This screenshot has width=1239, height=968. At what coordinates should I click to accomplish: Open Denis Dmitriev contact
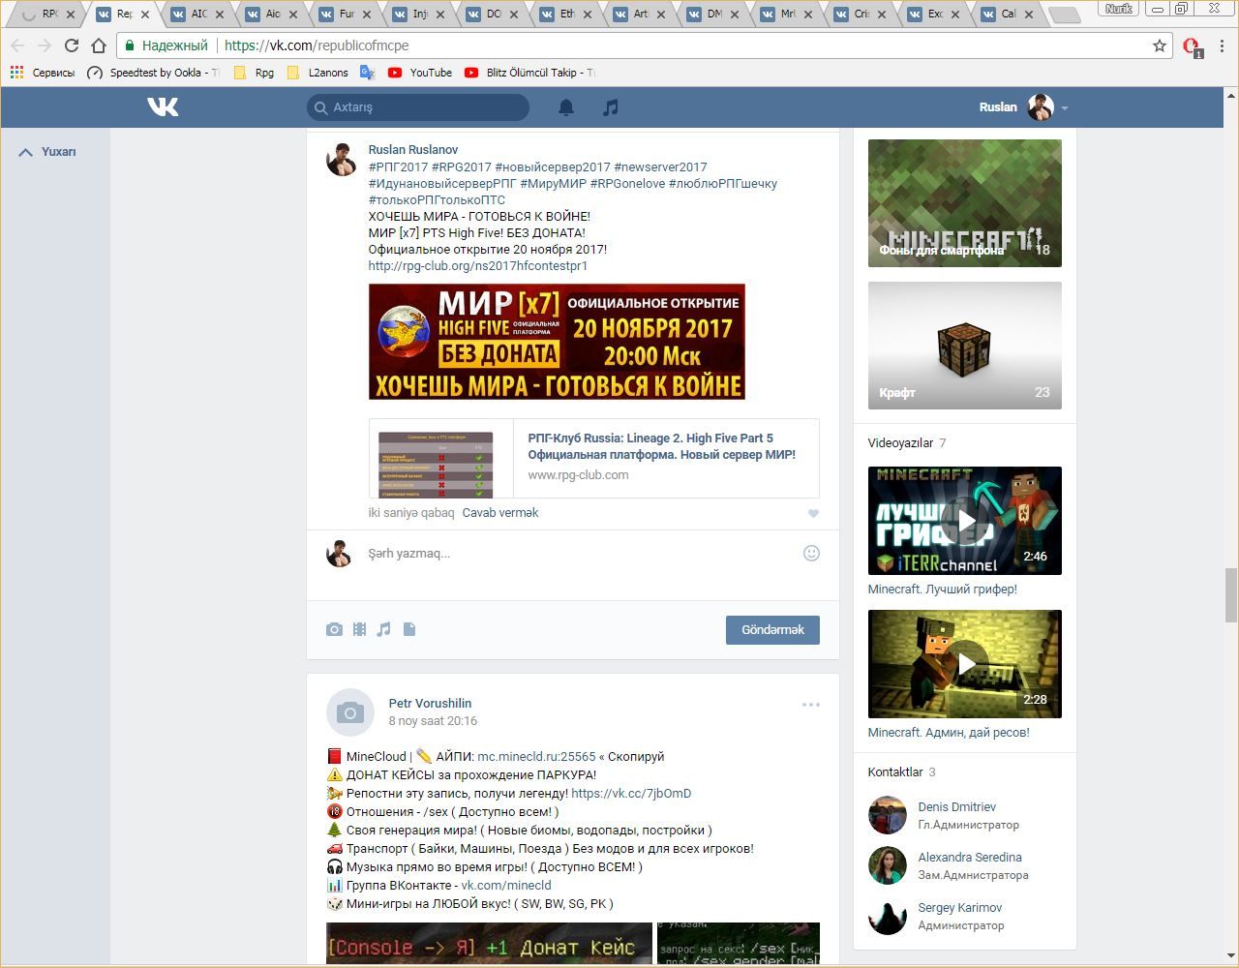click(x=956, y=807)
